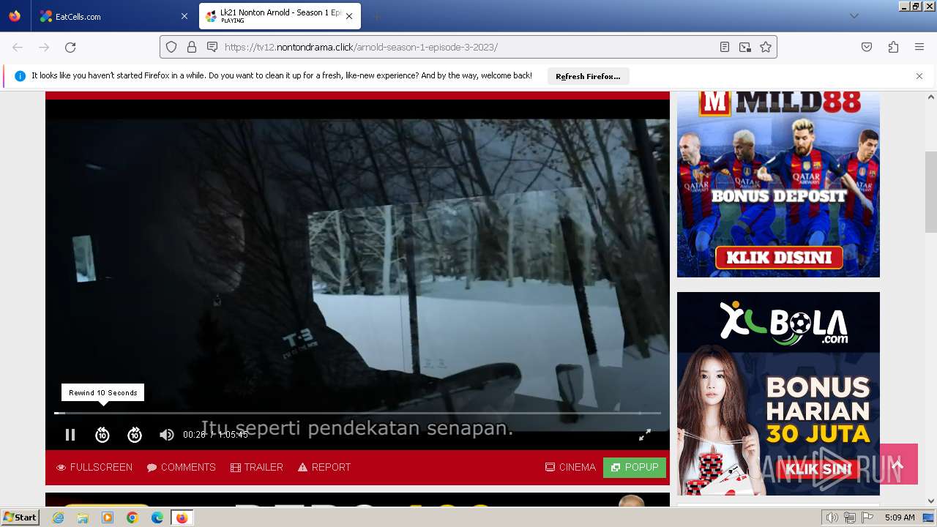The width and height of the screenshot is (937, 527).
Task: Toggle picture-in-picture from address bar
Action: click(745, 47)
